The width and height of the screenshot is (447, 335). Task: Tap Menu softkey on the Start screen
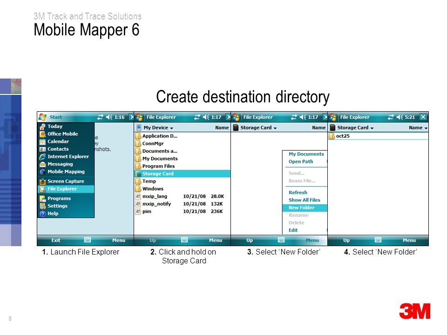pos(119,240)
